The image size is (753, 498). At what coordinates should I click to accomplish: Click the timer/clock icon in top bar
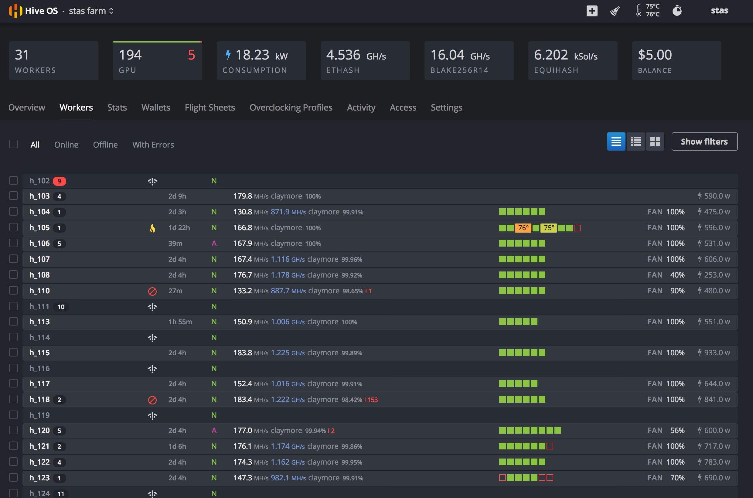click(x=681, y=10)
